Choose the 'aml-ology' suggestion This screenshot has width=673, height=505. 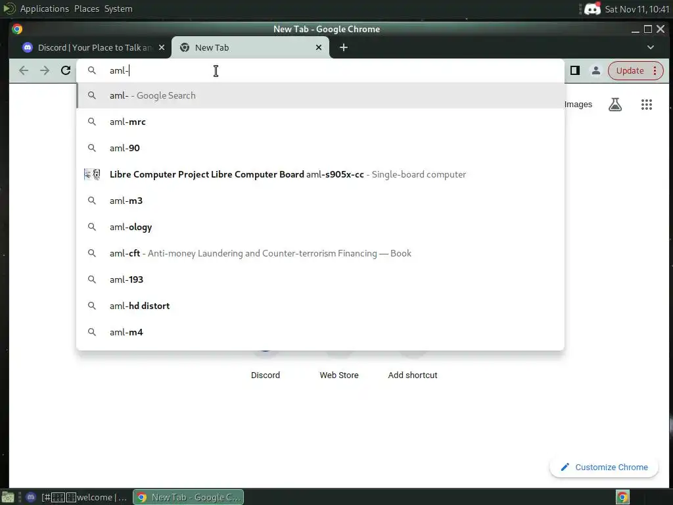[320, 227]
